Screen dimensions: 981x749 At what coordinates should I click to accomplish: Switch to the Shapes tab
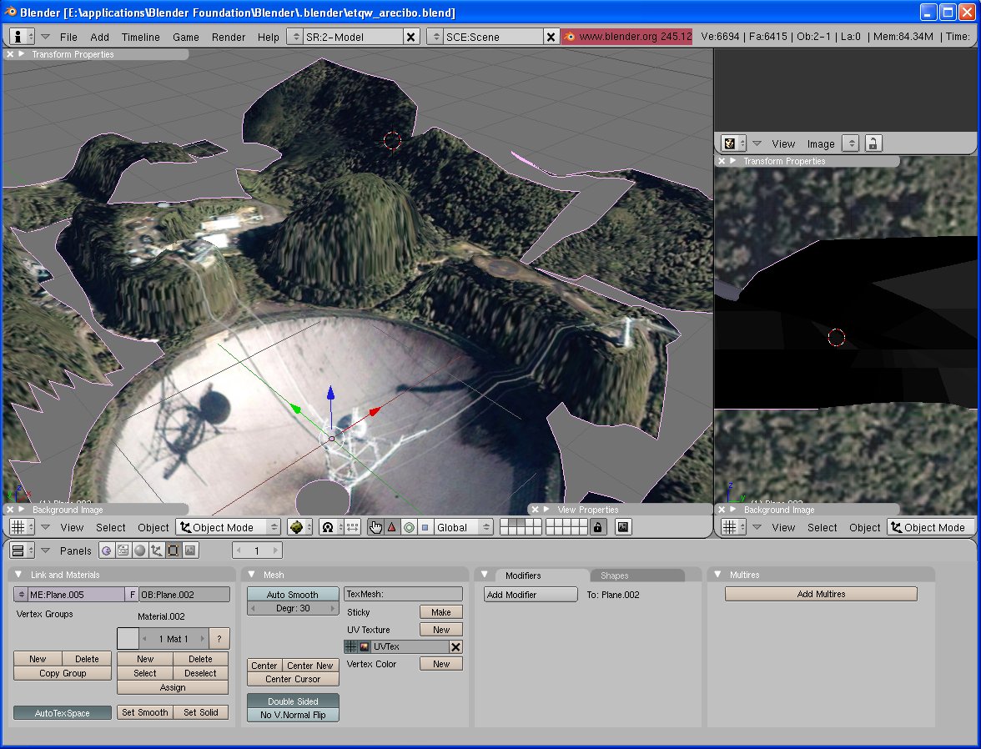(x=615, y=576)
